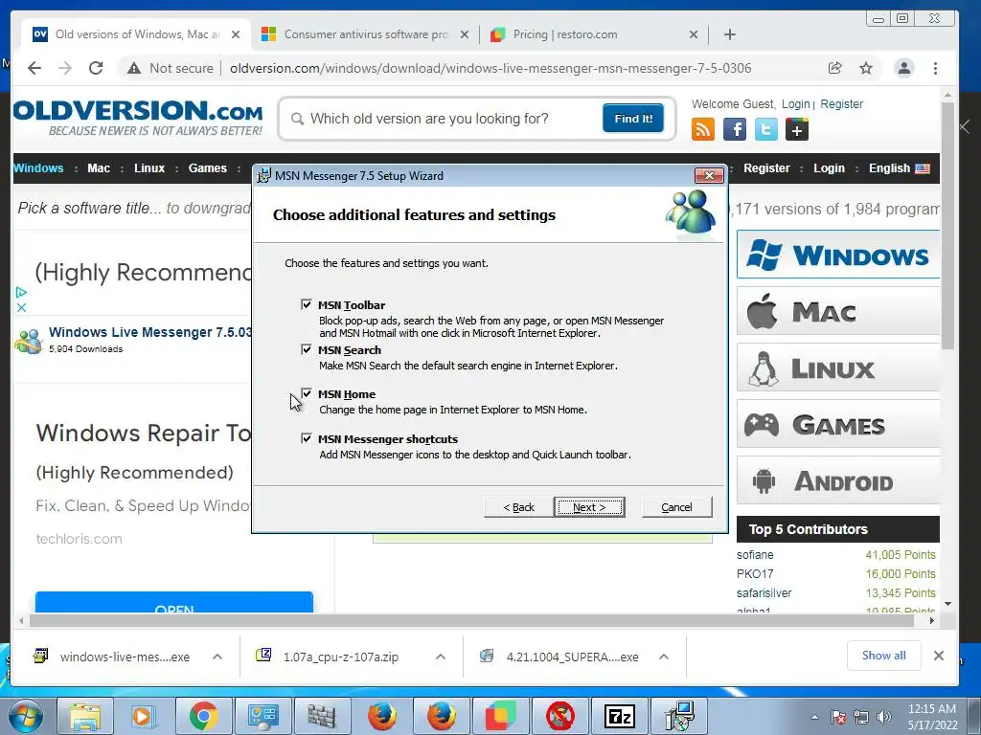Expand windows-live-mes download options arrow
This screenshot has width=981, height=735.
click(217, 657)
